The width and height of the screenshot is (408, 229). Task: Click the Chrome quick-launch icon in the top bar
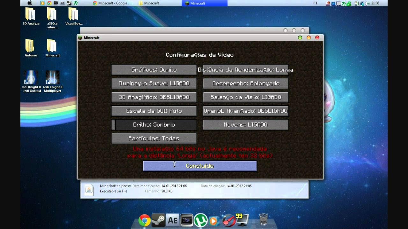(49, 3)
